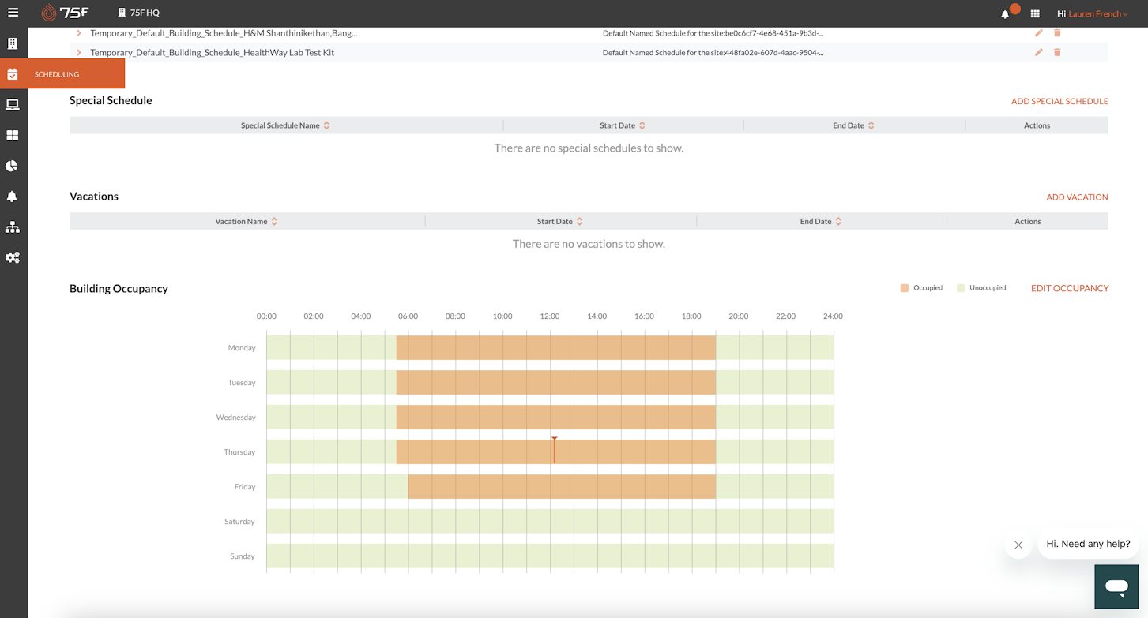Delete the H&M Shanthinikethan schedule
Image resolution: width=1148 pixels, height=618 pixels.
tap(1057, 33)
